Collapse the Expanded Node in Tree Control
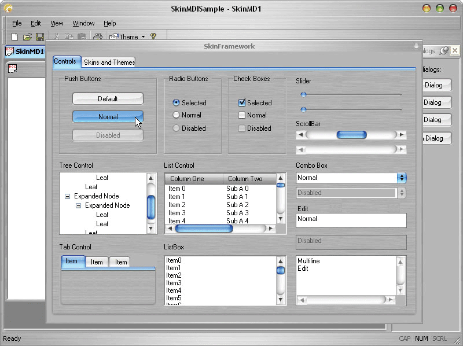 point(67,196)
